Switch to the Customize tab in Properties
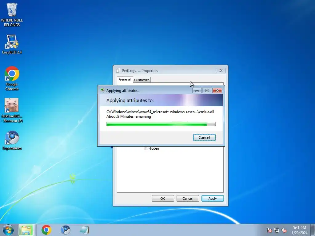Screen dimensions: 315x236 142,80
